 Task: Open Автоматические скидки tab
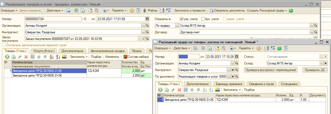pyautogui.click(x=108, y=51)
